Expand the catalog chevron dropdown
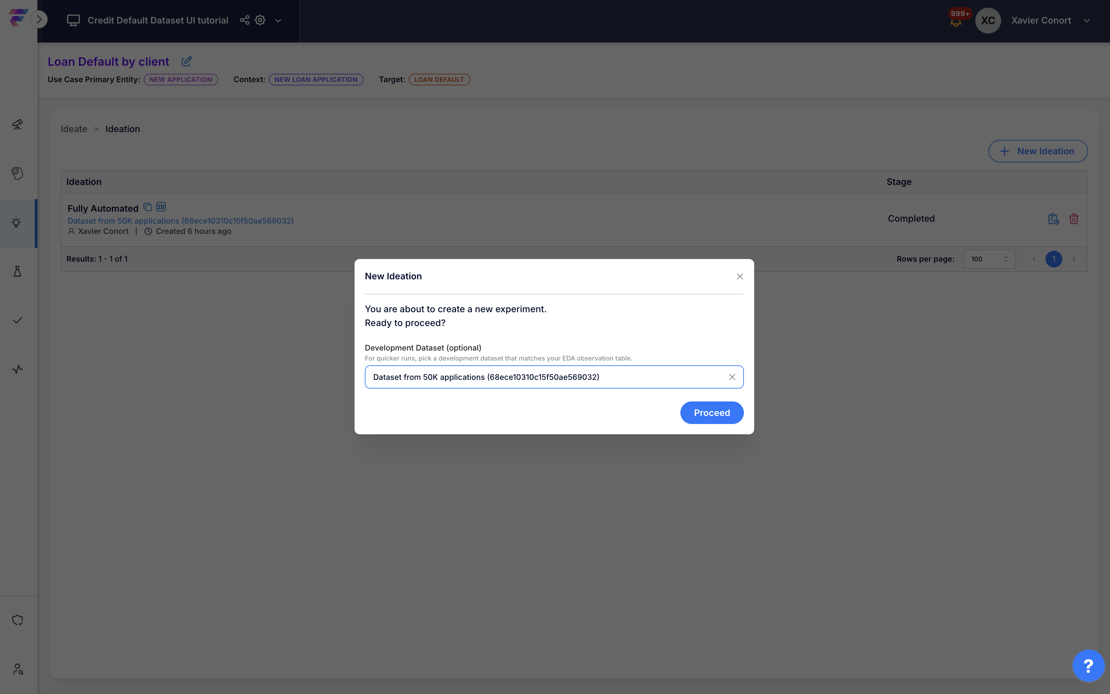Image resolution: width=1110 pixels, height=694 pixels. [x=278, y=21]
